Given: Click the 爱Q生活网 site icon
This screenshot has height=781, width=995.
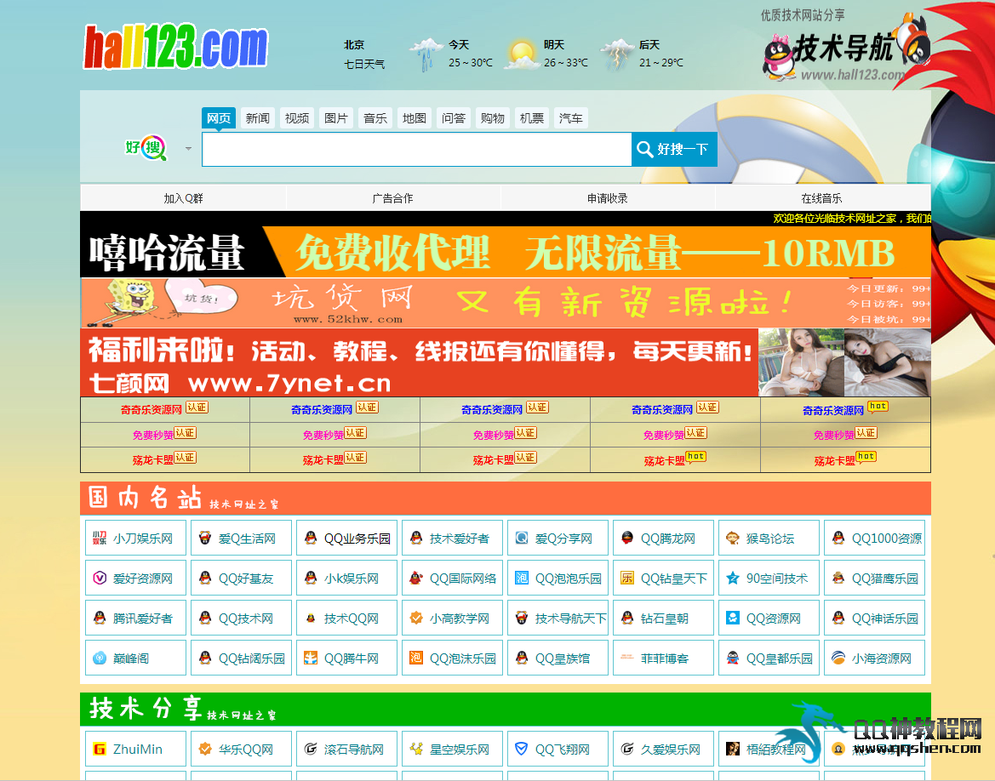Looking at the screenshot, I should [x=205, y=538].
